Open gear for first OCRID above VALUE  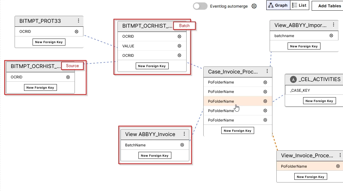coord(179,36)
